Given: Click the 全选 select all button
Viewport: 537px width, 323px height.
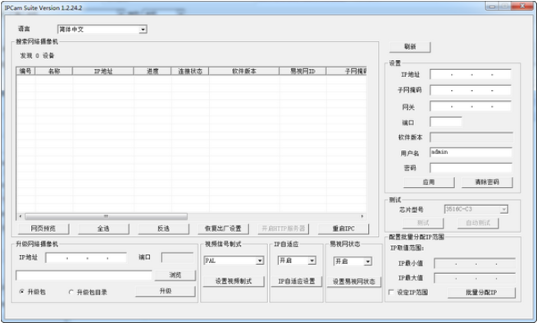Looking at the screenshot, I should 103,229.
